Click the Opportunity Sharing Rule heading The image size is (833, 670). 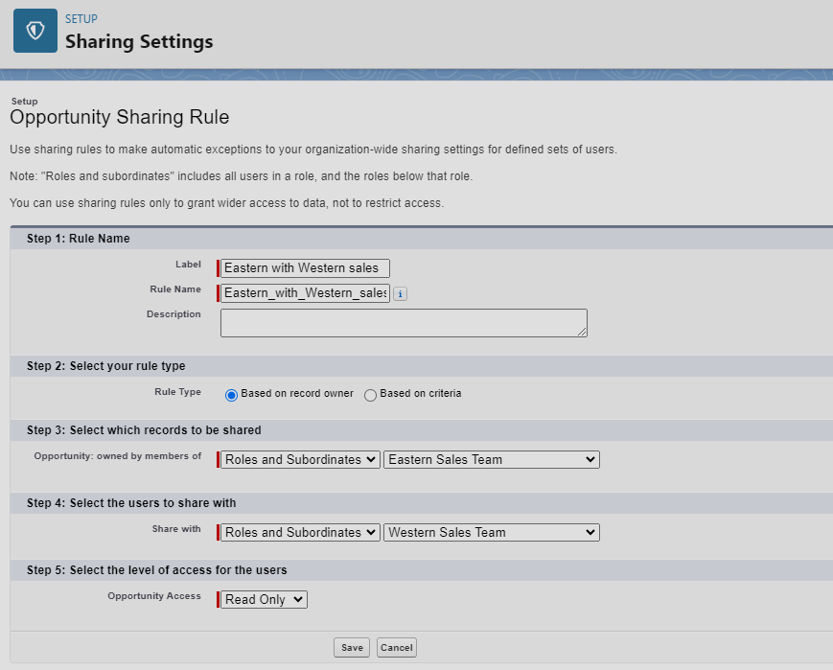click(x=120, y=117)
